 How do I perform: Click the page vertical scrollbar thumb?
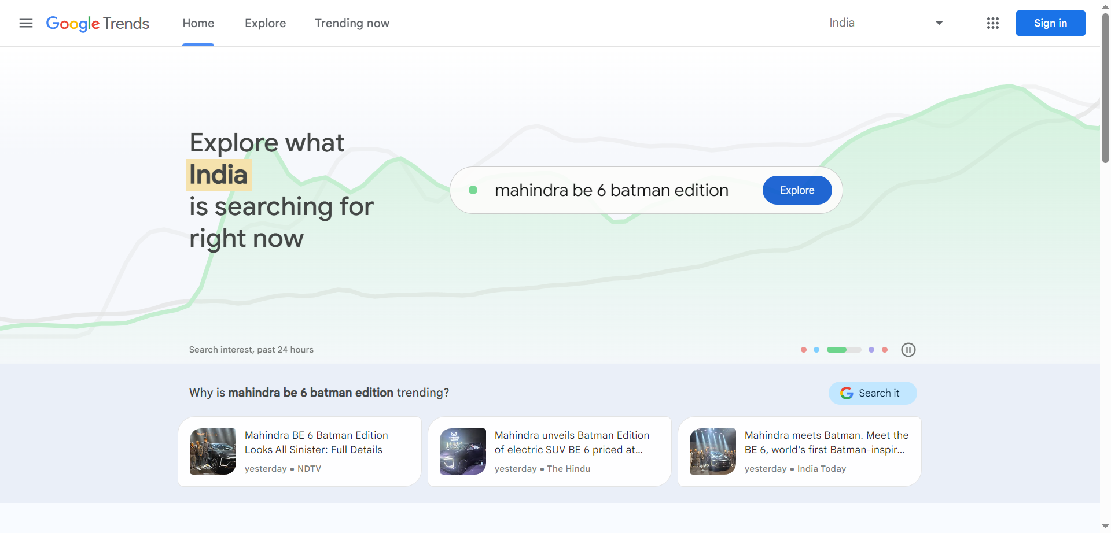tap(1105, 87)
